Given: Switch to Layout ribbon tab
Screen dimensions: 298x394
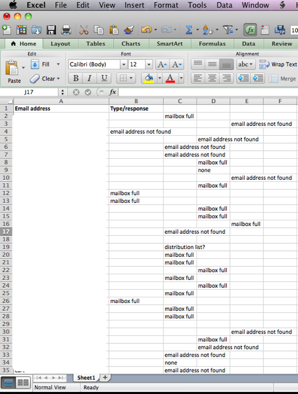Looking at the screenshot, I should (x=61, y=43).
